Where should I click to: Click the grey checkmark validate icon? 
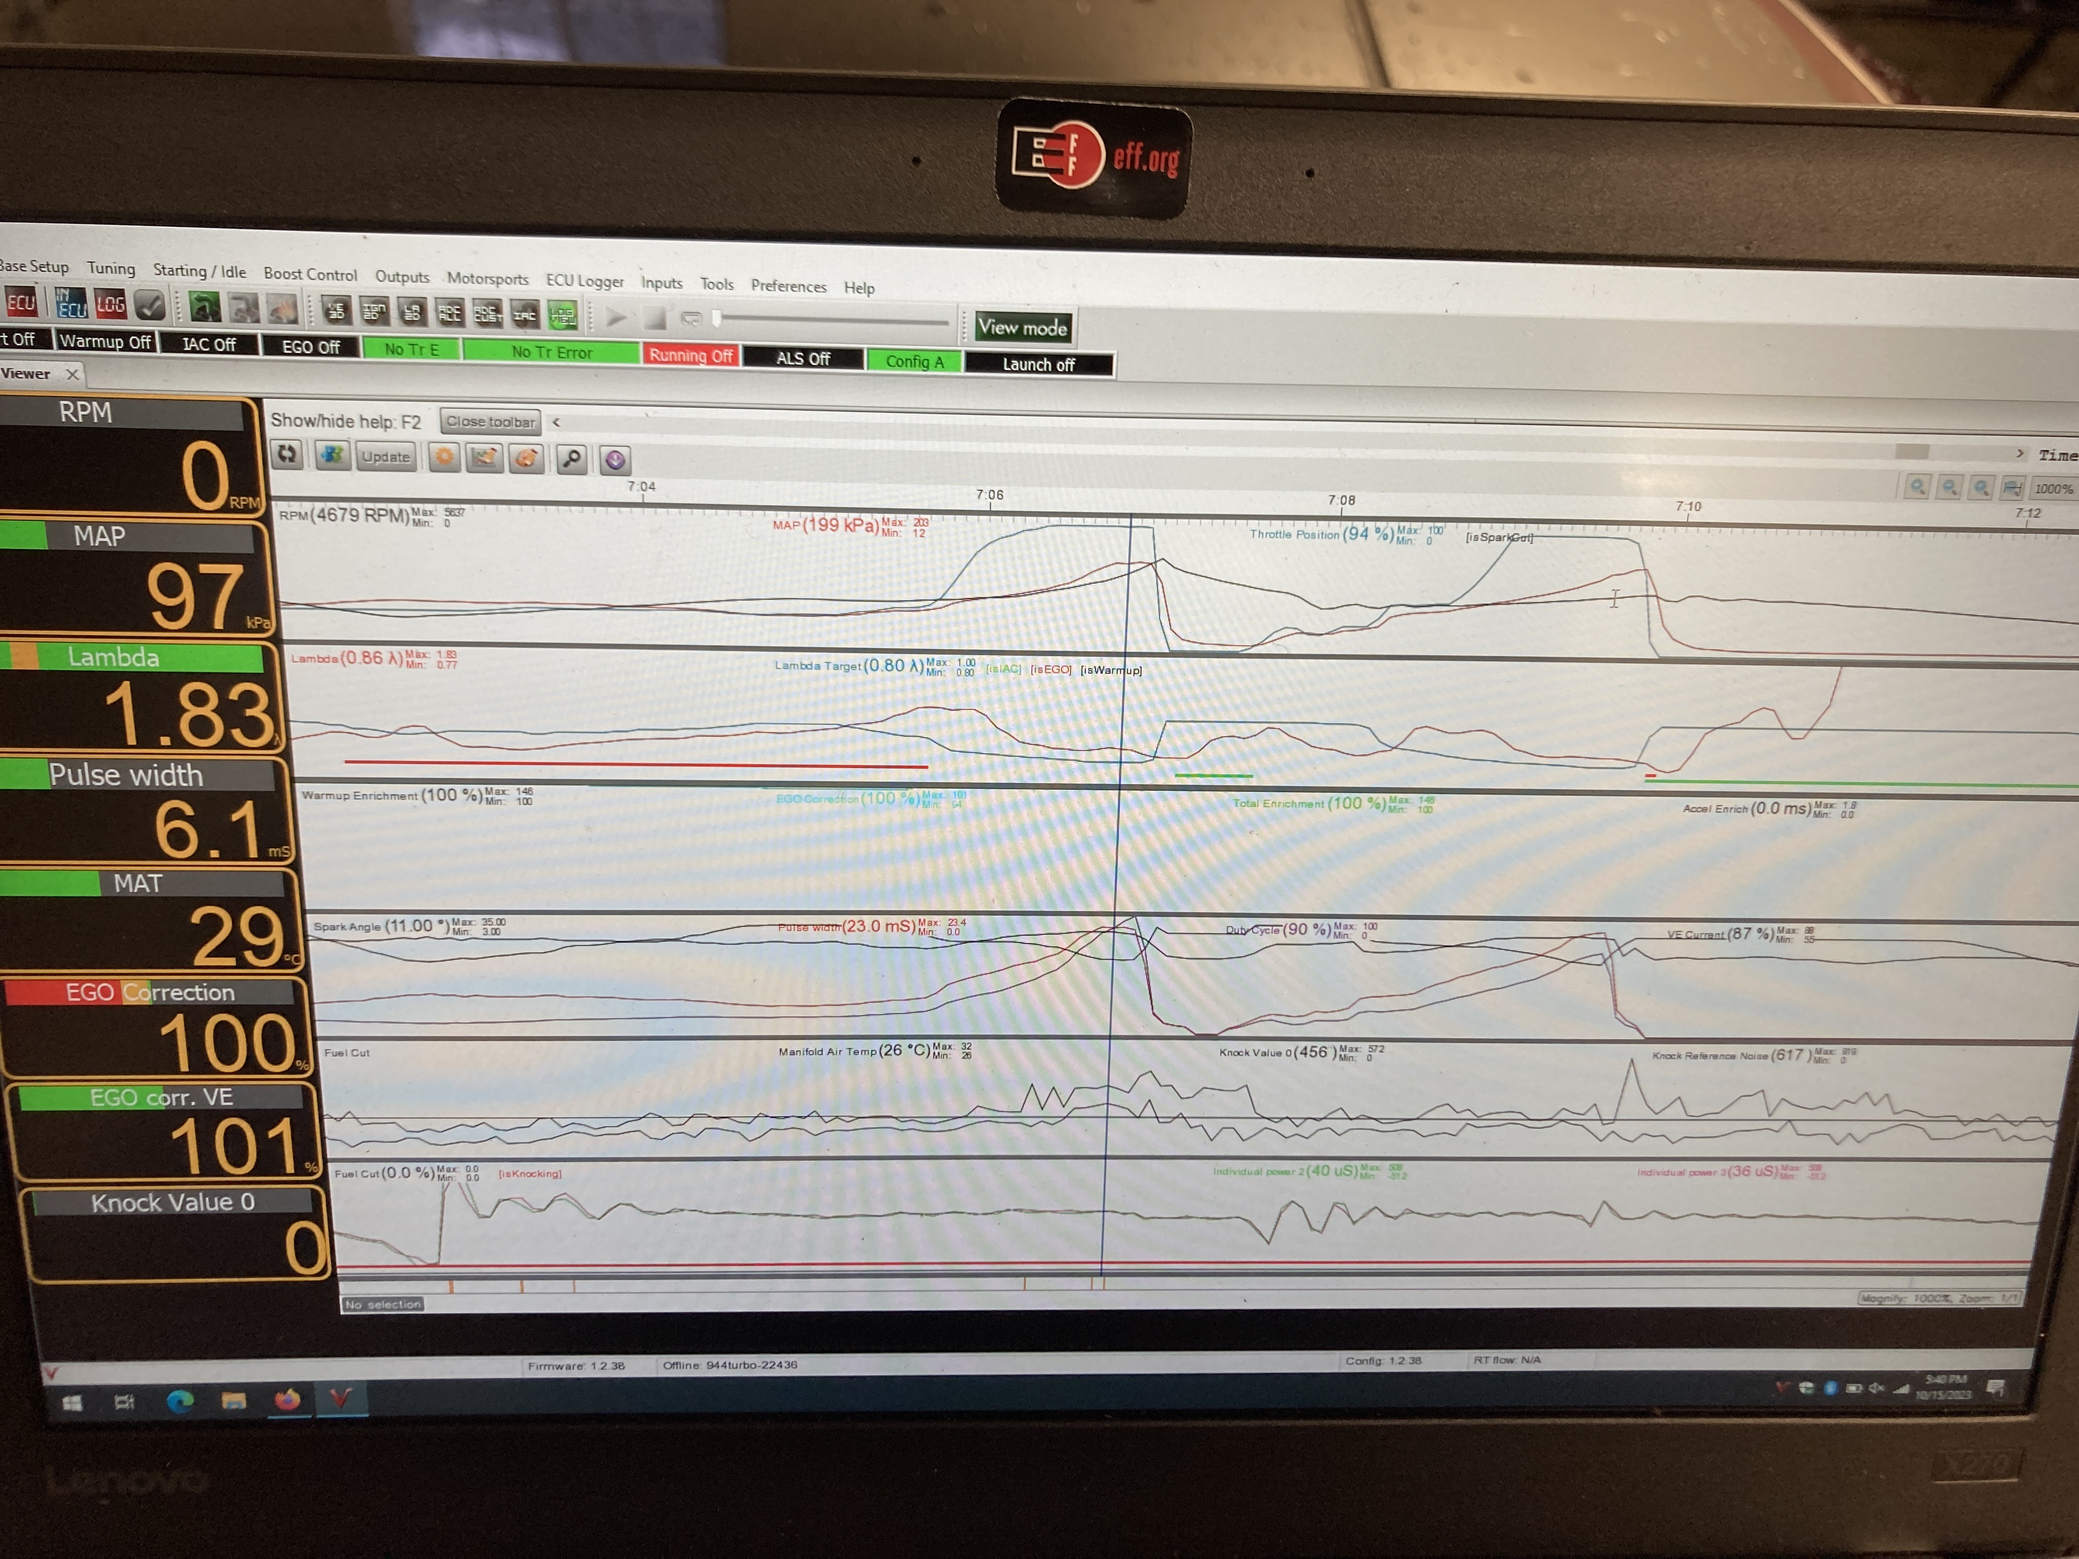[x=151, y=305]
